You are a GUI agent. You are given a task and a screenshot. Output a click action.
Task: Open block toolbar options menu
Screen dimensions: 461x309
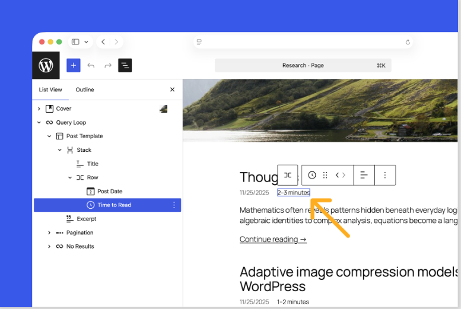click(385, 175)
